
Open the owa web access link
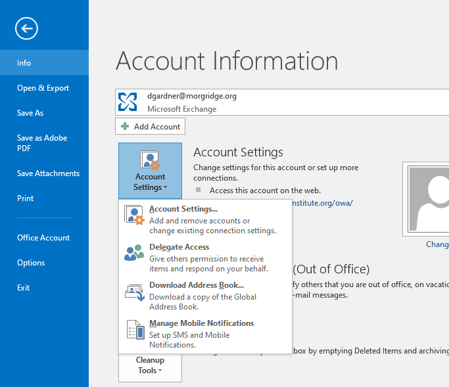(x=322, y=203)
